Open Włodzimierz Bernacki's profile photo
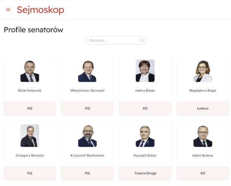 coord(87,71)
